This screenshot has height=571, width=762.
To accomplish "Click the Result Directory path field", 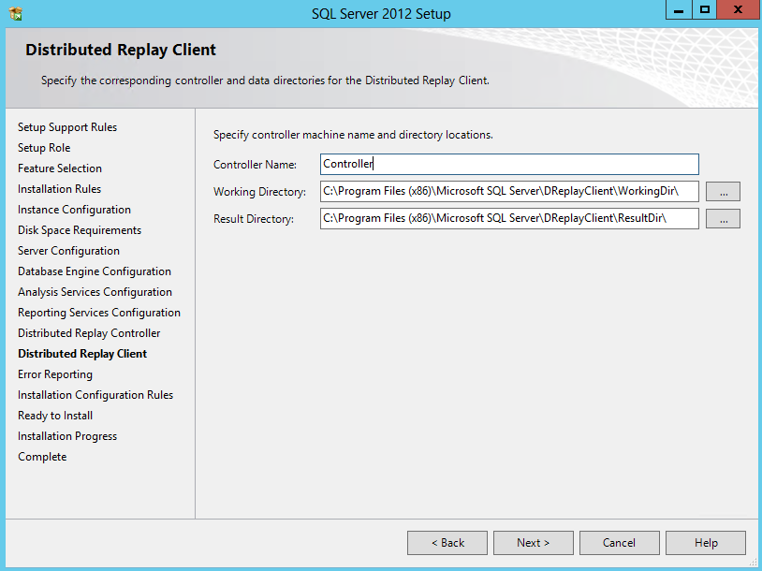I will click(509, 219).
